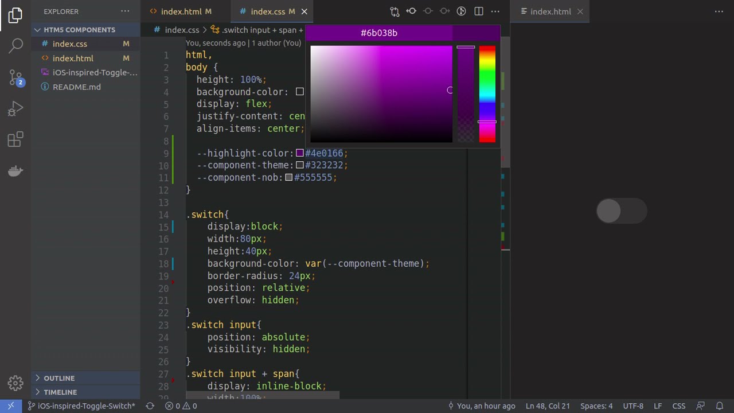This screenshot has width=734, height=413.
Task: Click the feedback icon in status bar
Action: point(700,406)
